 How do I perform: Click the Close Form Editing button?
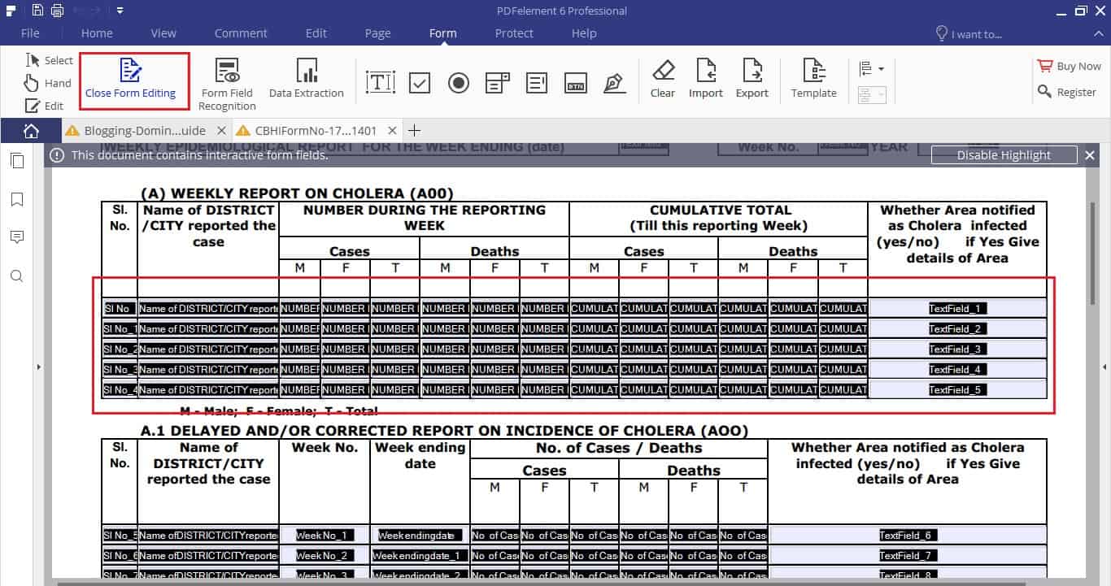(x=130, y=80)
